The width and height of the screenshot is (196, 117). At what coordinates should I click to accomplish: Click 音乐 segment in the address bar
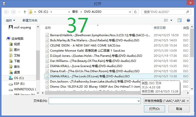[75, 12]
